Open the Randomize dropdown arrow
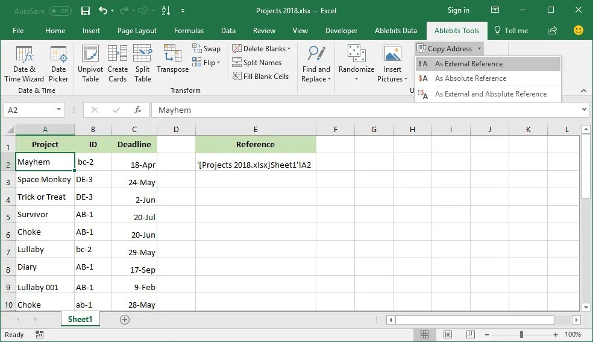 (x=356, y=78)
